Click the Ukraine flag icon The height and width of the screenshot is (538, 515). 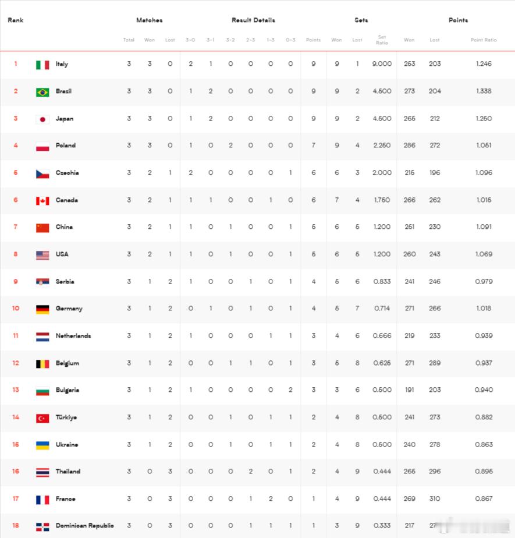pyautogui.click(x=42, y=445)
